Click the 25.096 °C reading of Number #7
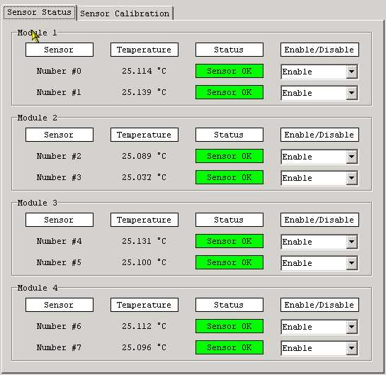This screenshot has height=375, width=386. [144, 347]
